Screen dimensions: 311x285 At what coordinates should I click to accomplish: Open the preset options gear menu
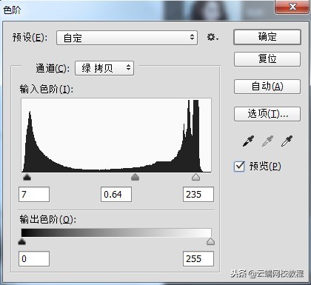click(x=213, y=38)
